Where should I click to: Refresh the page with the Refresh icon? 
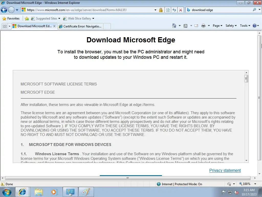pos(174,10)
